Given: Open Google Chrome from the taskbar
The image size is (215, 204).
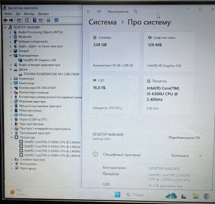Looking at the screenshot, I should point(207,196).
